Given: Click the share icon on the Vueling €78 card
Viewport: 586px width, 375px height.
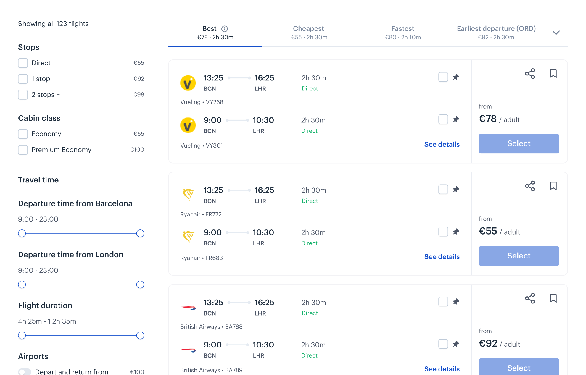Looking at the screenshot, I should coord(530,74).
